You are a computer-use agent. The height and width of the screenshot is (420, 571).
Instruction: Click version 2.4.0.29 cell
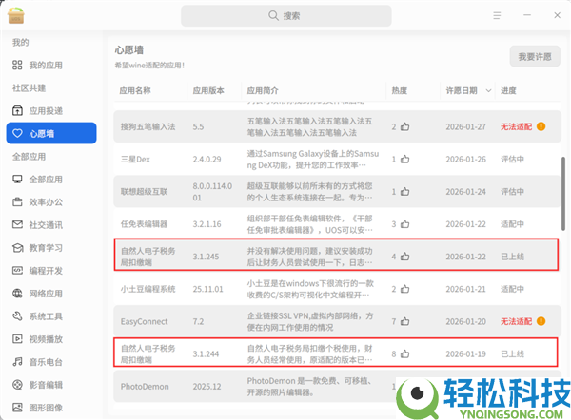pos(207,160)
